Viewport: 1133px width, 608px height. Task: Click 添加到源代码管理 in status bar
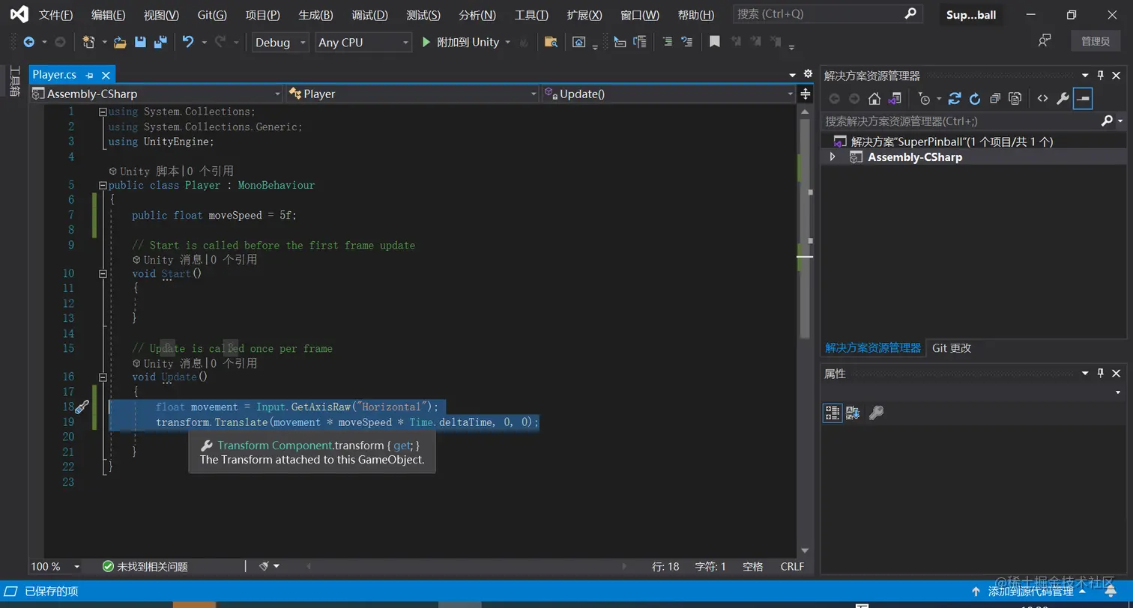tap(1030, 592)
